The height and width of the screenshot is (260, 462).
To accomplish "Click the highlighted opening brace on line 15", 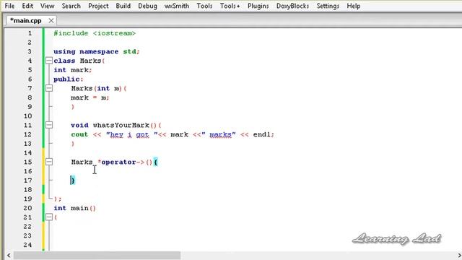I will point(156,162).
